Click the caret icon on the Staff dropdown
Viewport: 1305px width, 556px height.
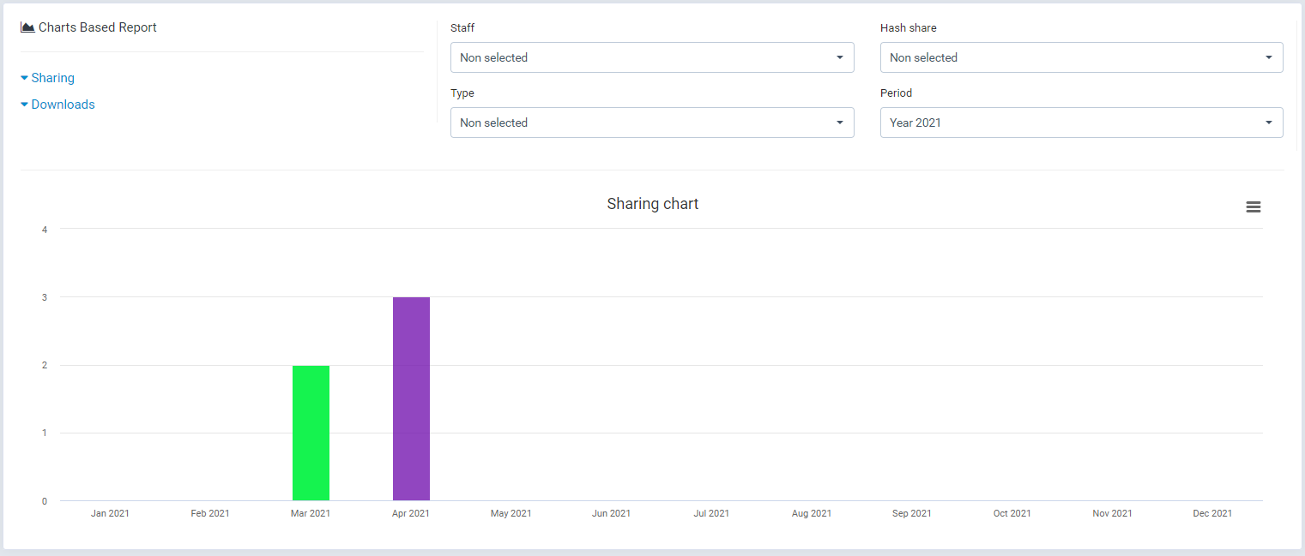click(x=839, y=57)
